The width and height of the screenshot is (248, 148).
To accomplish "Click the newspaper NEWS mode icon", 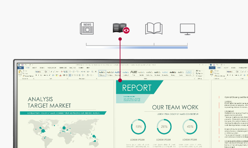I will point(87,29).
